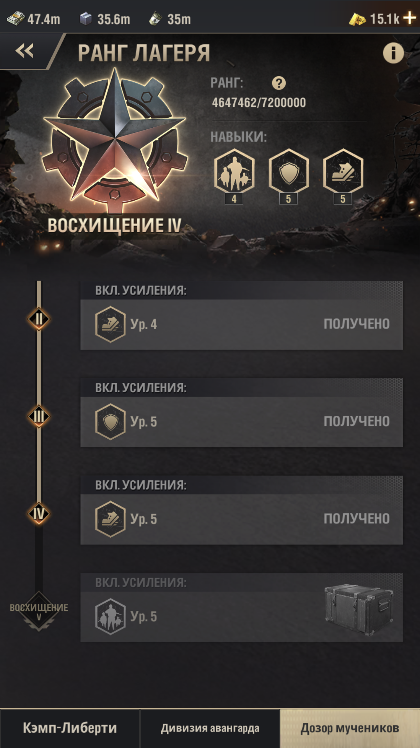This screenshot has width=420, height=748.
Task: Select the Дозор мучеников tab
Action: [350, 728]
